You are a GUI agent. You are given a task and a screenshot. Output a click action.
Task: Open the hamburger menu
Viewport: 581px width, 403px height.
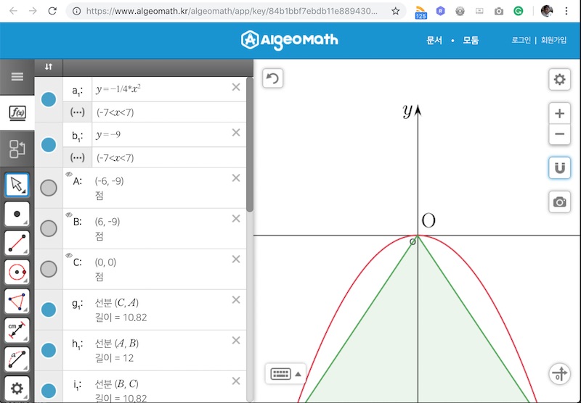[17, 76]
